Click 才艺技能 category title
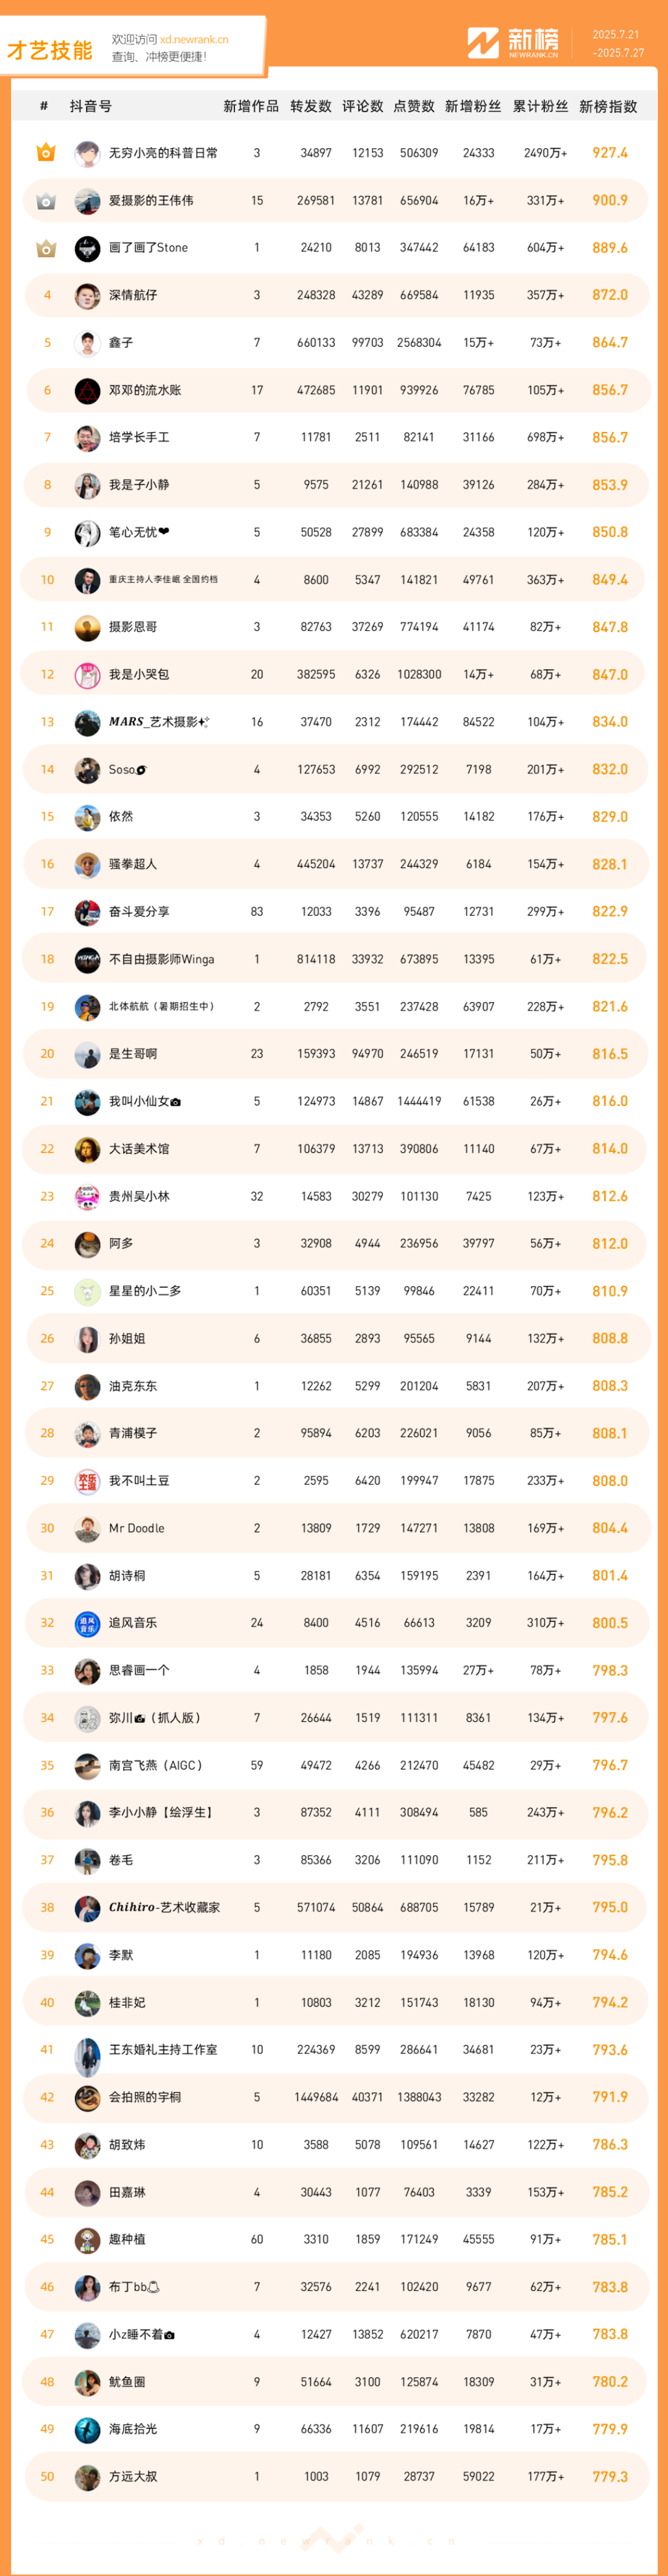668x2576 pixels. coord(50,50)
